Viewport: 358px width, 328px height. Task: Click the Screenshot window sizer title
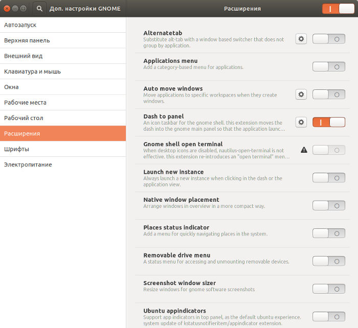pyautogui.click(x=180, y=283)
